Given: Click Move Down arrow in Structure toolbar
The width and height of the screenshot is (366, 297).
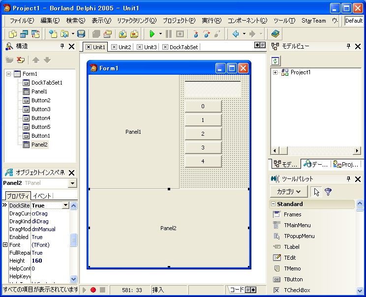Looking at the screenshot, I should tap(47, 60).
